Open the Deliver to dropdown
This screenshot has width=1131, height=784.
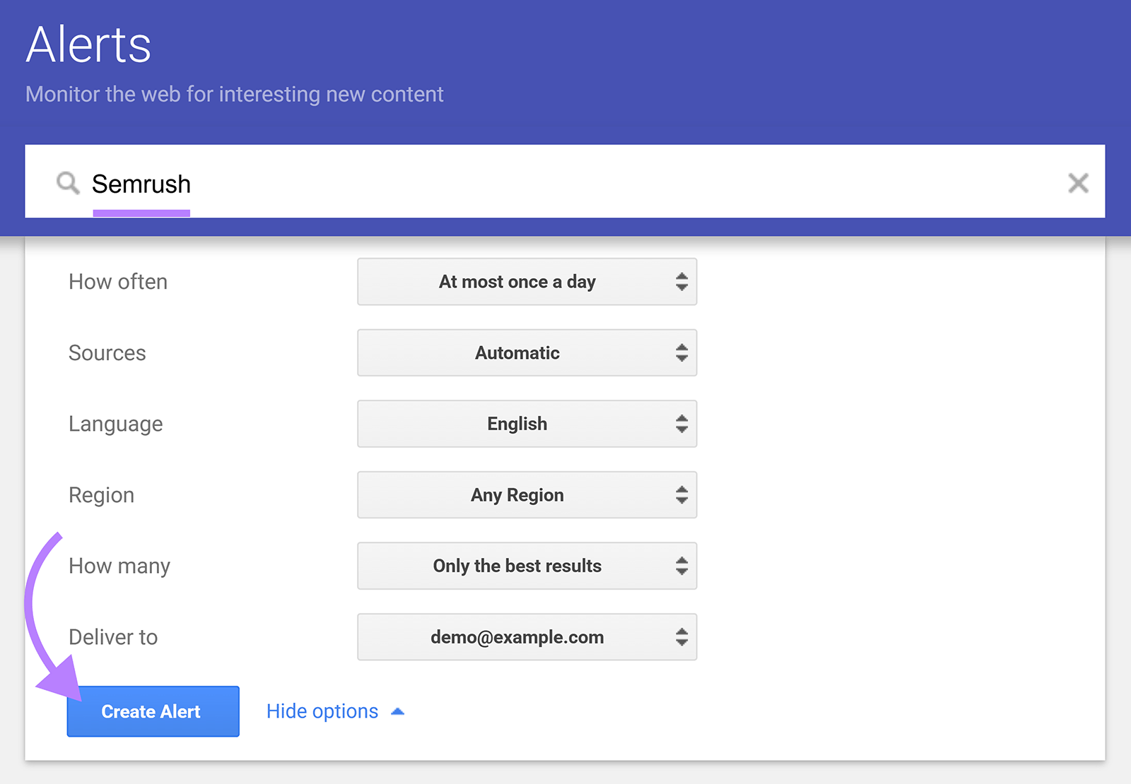pos(527,637)
